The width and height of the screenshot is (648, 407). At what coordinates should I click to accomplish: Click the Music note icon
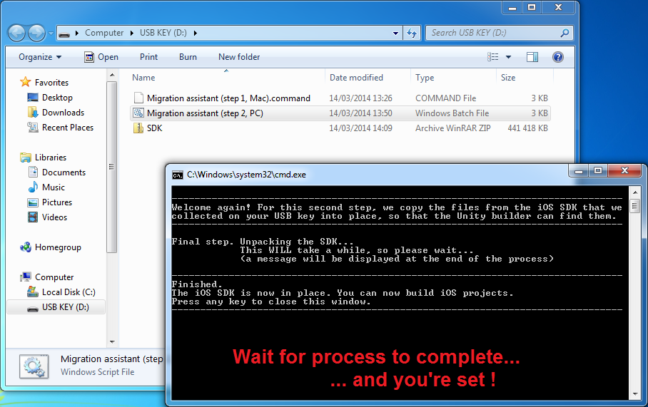tap(33, 187)
